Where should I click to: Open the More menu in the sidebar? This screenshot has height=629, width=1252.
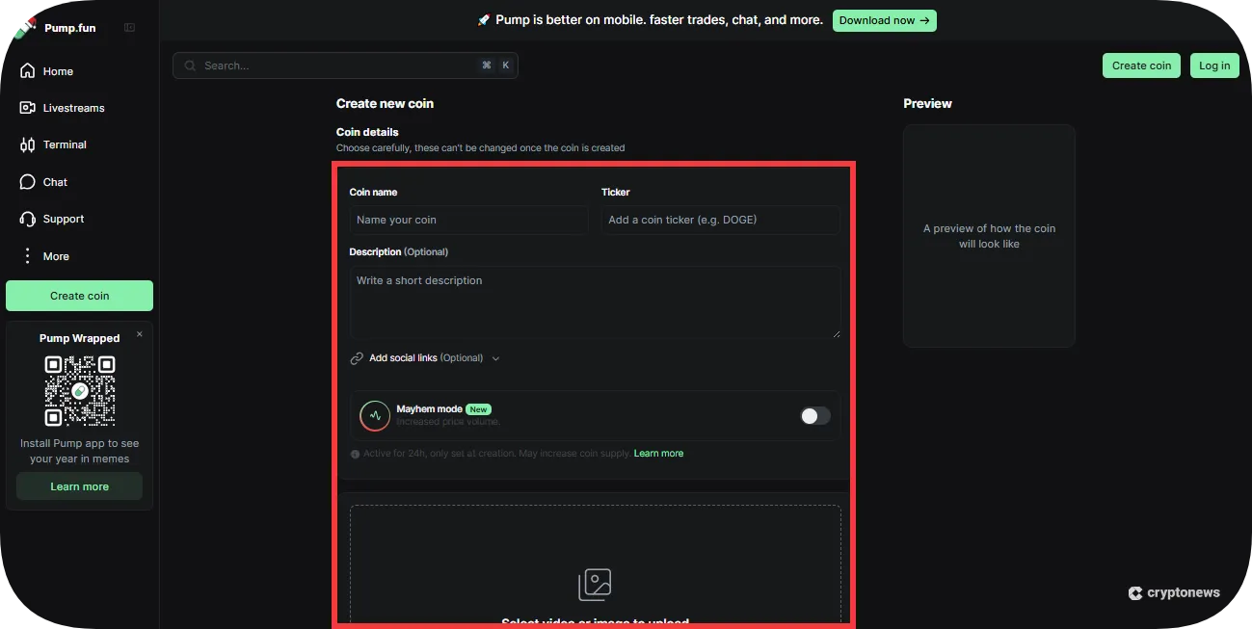pyautogui.click(x=29, y=256)
